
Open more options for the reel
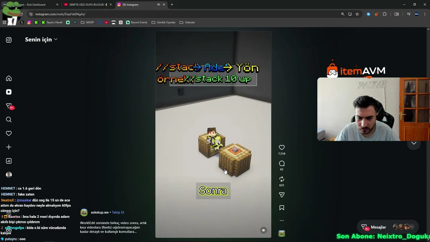[x=282, y=220]
